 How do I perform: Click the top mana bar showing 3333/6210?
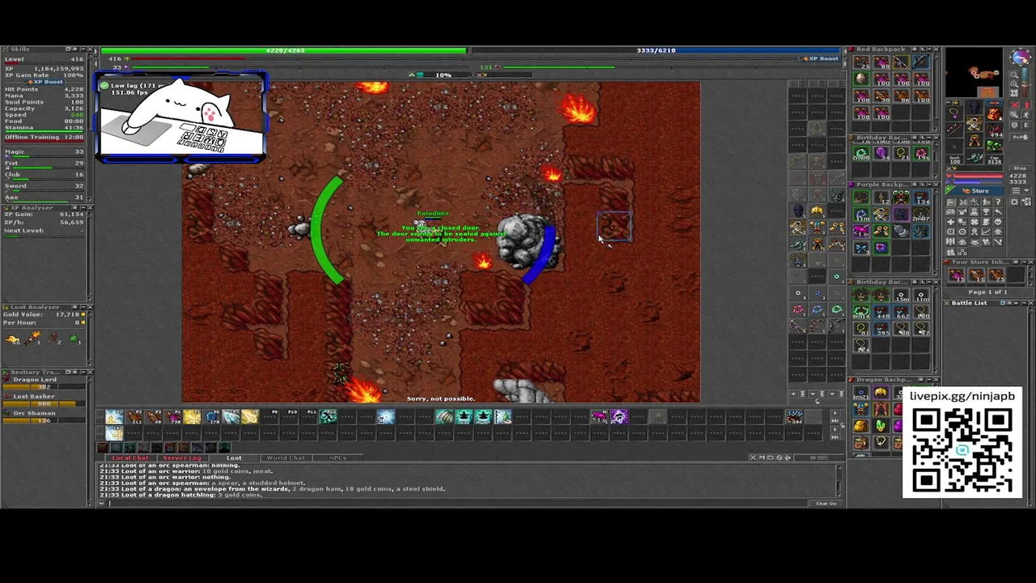click(x=656, y=50)
